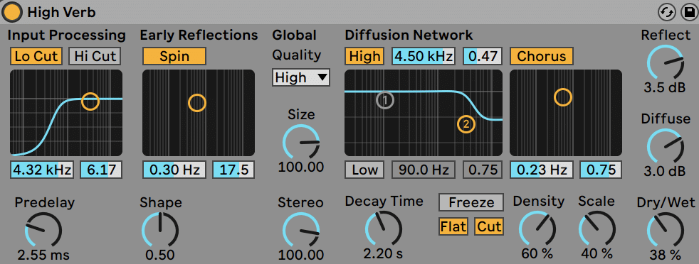Click the Chorus XY handle circle

(562, 97)
